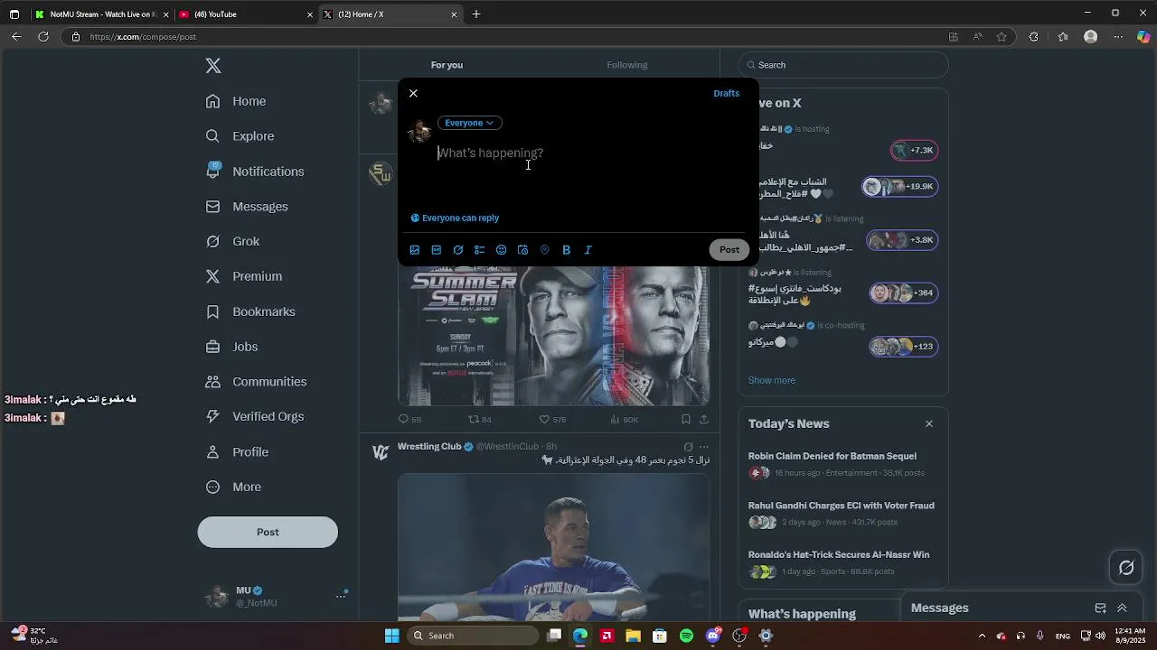Expand the Messages drawer

point(1122,608)
